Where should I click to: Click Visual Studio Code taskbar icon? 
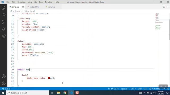point(71,93)
